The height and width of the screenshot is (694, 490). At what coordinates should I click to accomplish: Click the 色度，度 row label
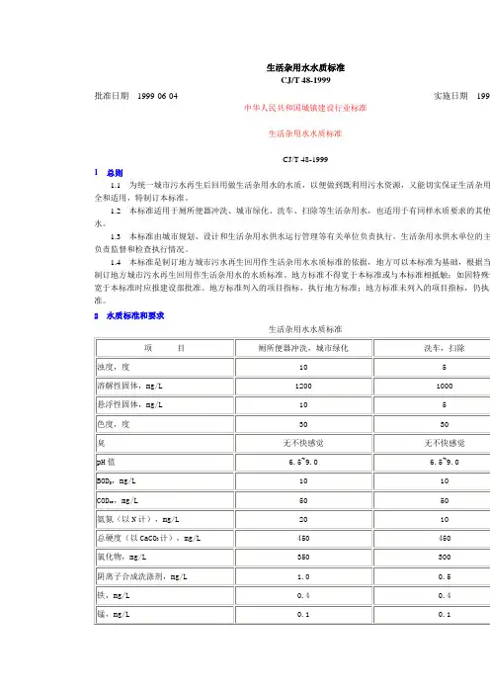[114, 424]
